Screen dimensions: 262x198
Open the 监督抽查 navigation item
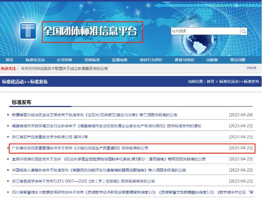pos(120,60)
